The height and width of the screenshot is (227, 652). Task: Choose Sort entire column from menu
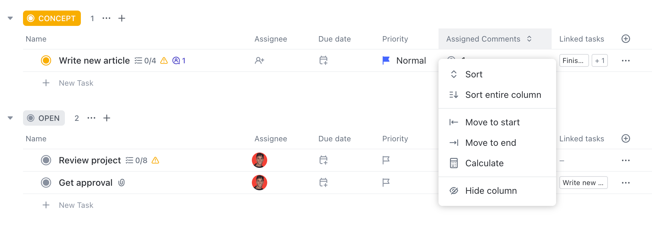tap(503, 95)
